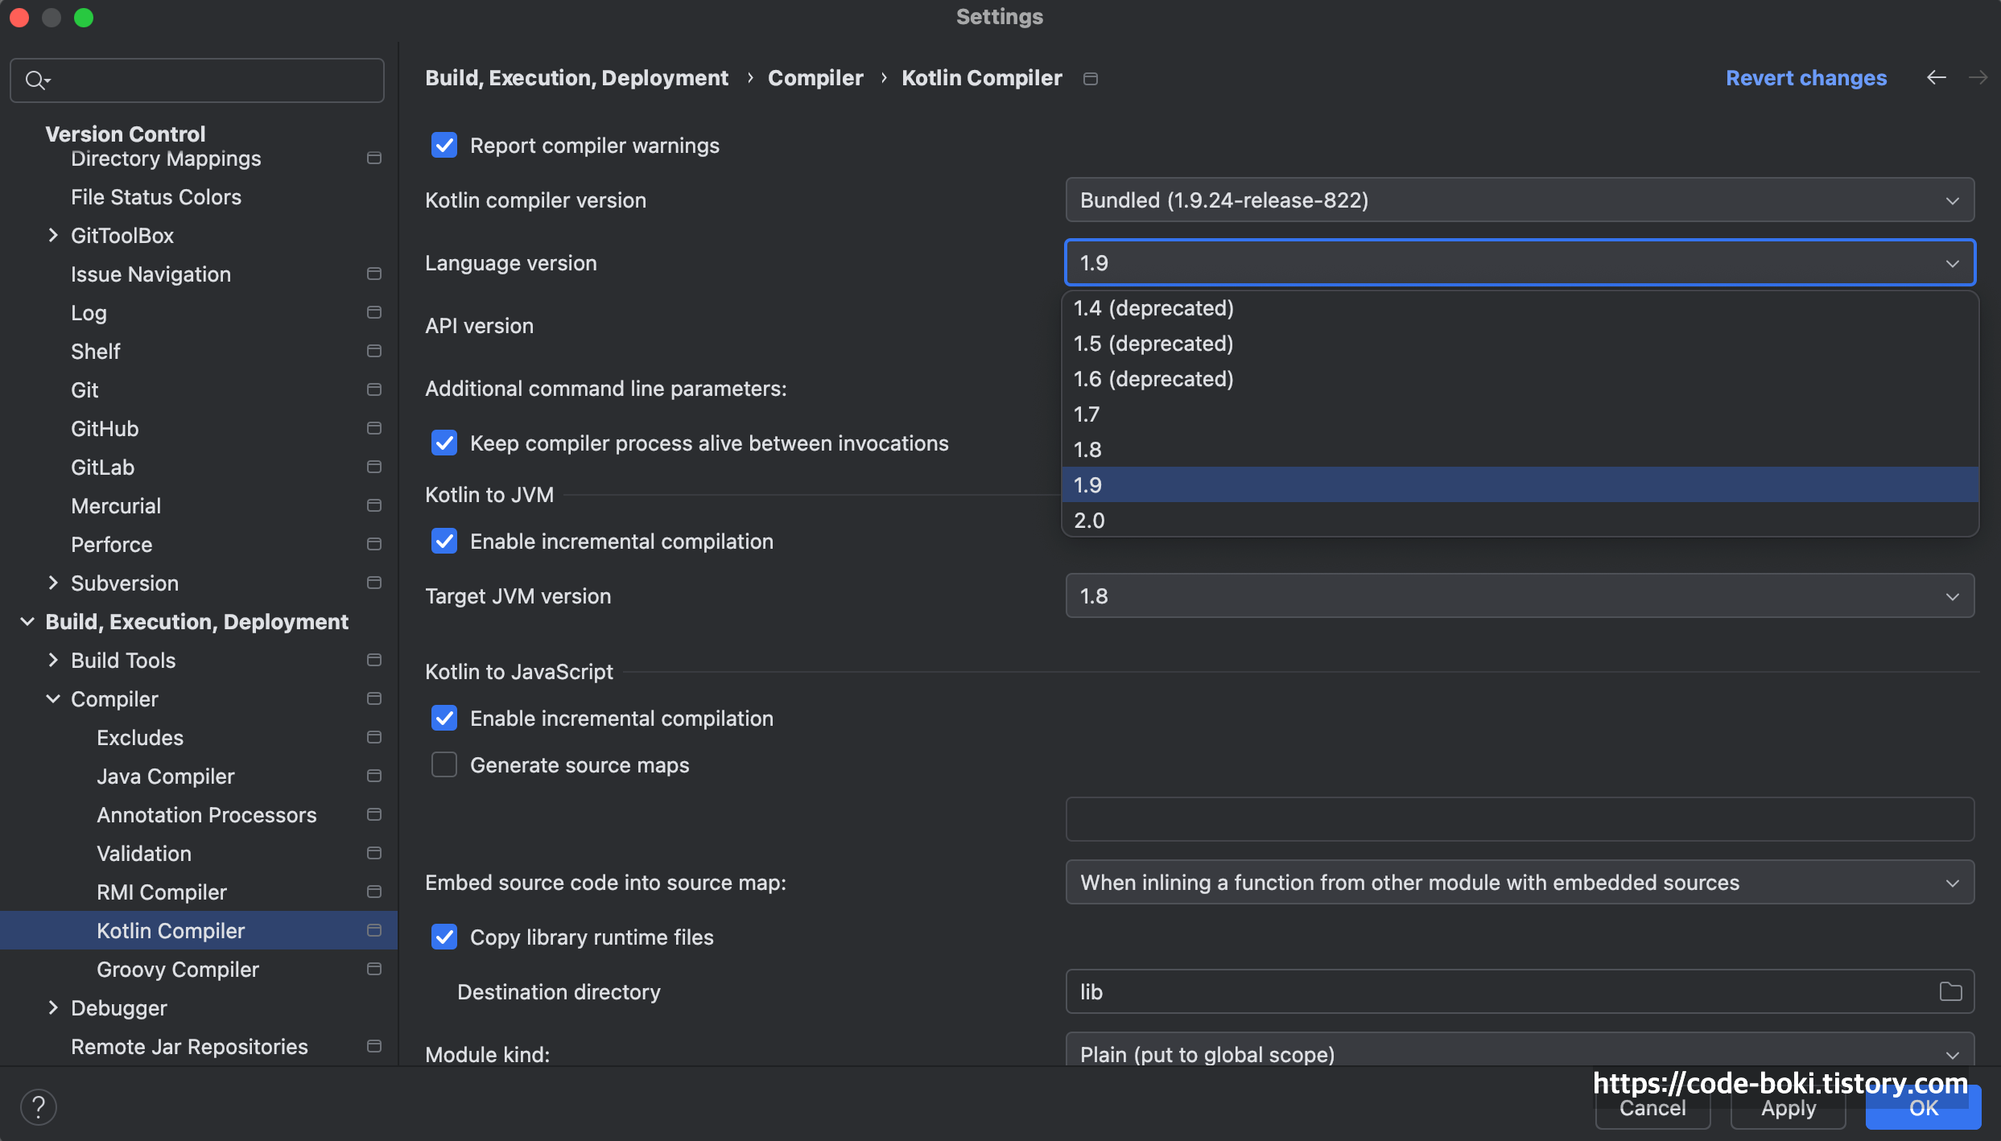Select 2.0 from the language version list

(1089, 520)
